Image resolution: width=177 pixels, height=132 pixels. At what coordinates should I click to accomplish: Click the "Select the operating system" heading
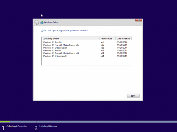pos(65,31)
